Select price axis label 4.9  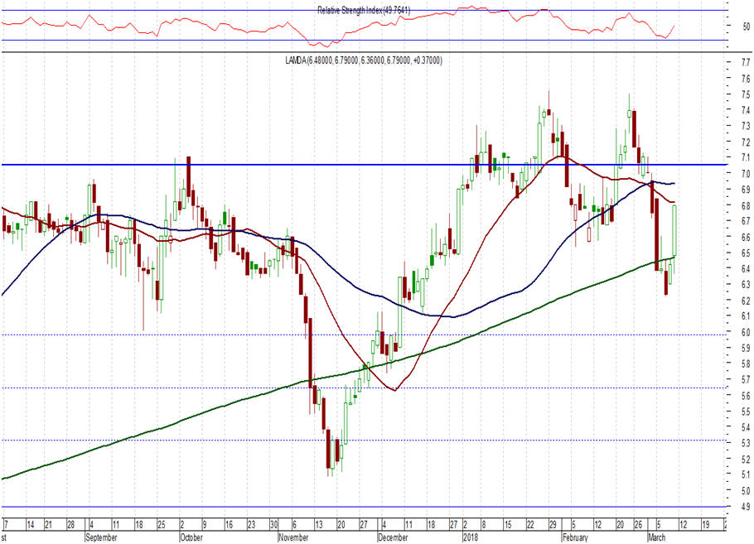pos(746,507)
